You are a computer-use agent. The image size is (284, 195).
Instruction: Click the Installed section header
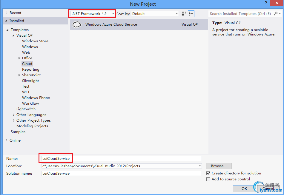(36, 21)
